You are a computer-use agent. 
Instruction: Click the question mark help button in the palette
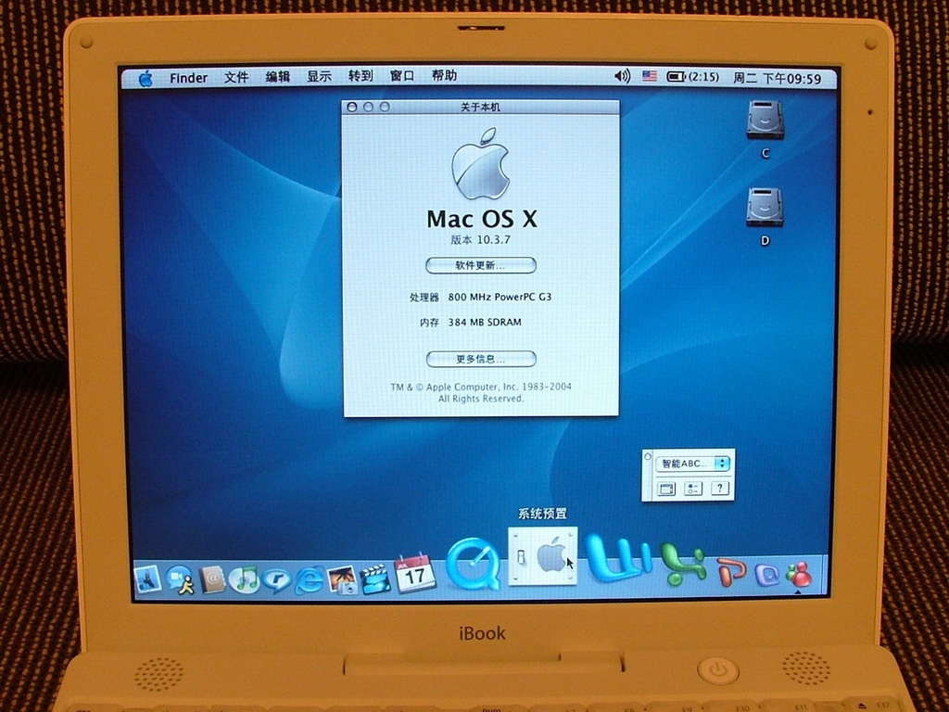point(719,488)
